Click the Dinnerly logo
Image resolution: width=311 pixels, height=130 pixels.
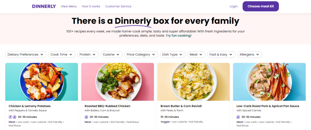click(44, 6)
